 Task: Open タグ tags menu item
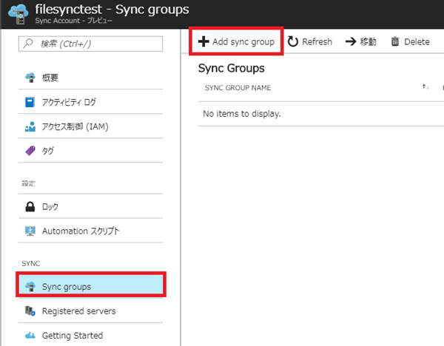point(90,151)
